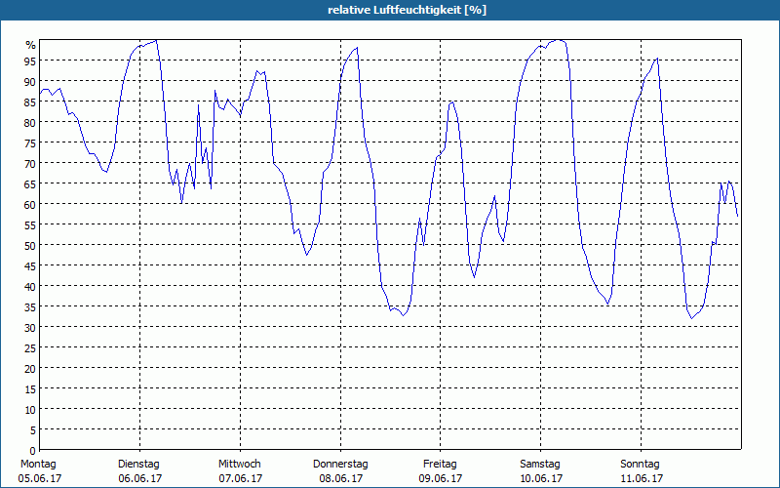The height and width of the screenshot is (488, 780).
Task: Click the 60 y-axis value
Action: (30, 204)
